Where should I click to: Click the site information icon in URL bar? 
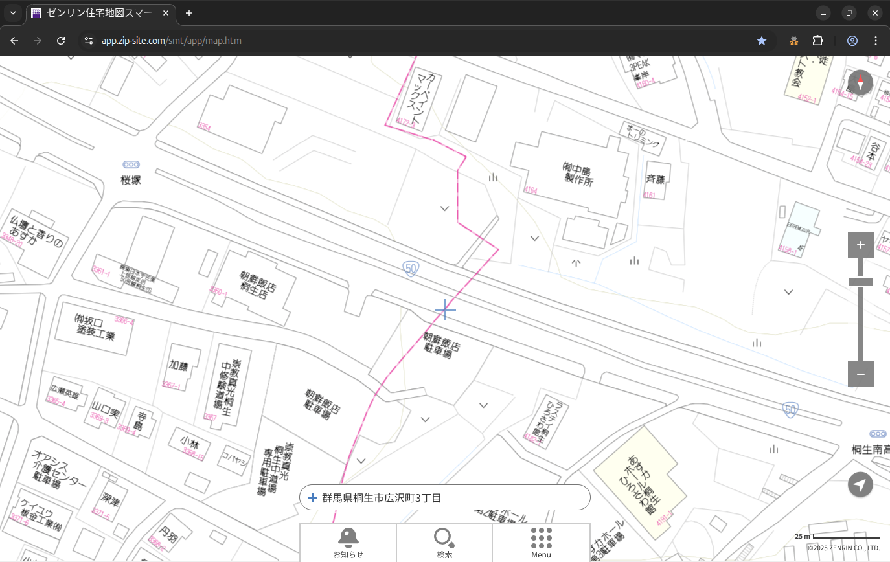89,41
